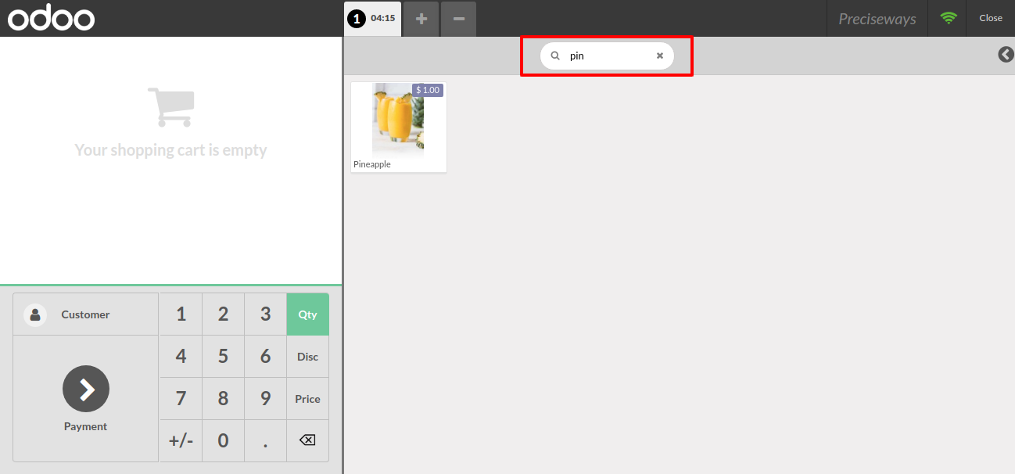
Task: Click the green wifi connection status icon
Action: pos(949,18)
